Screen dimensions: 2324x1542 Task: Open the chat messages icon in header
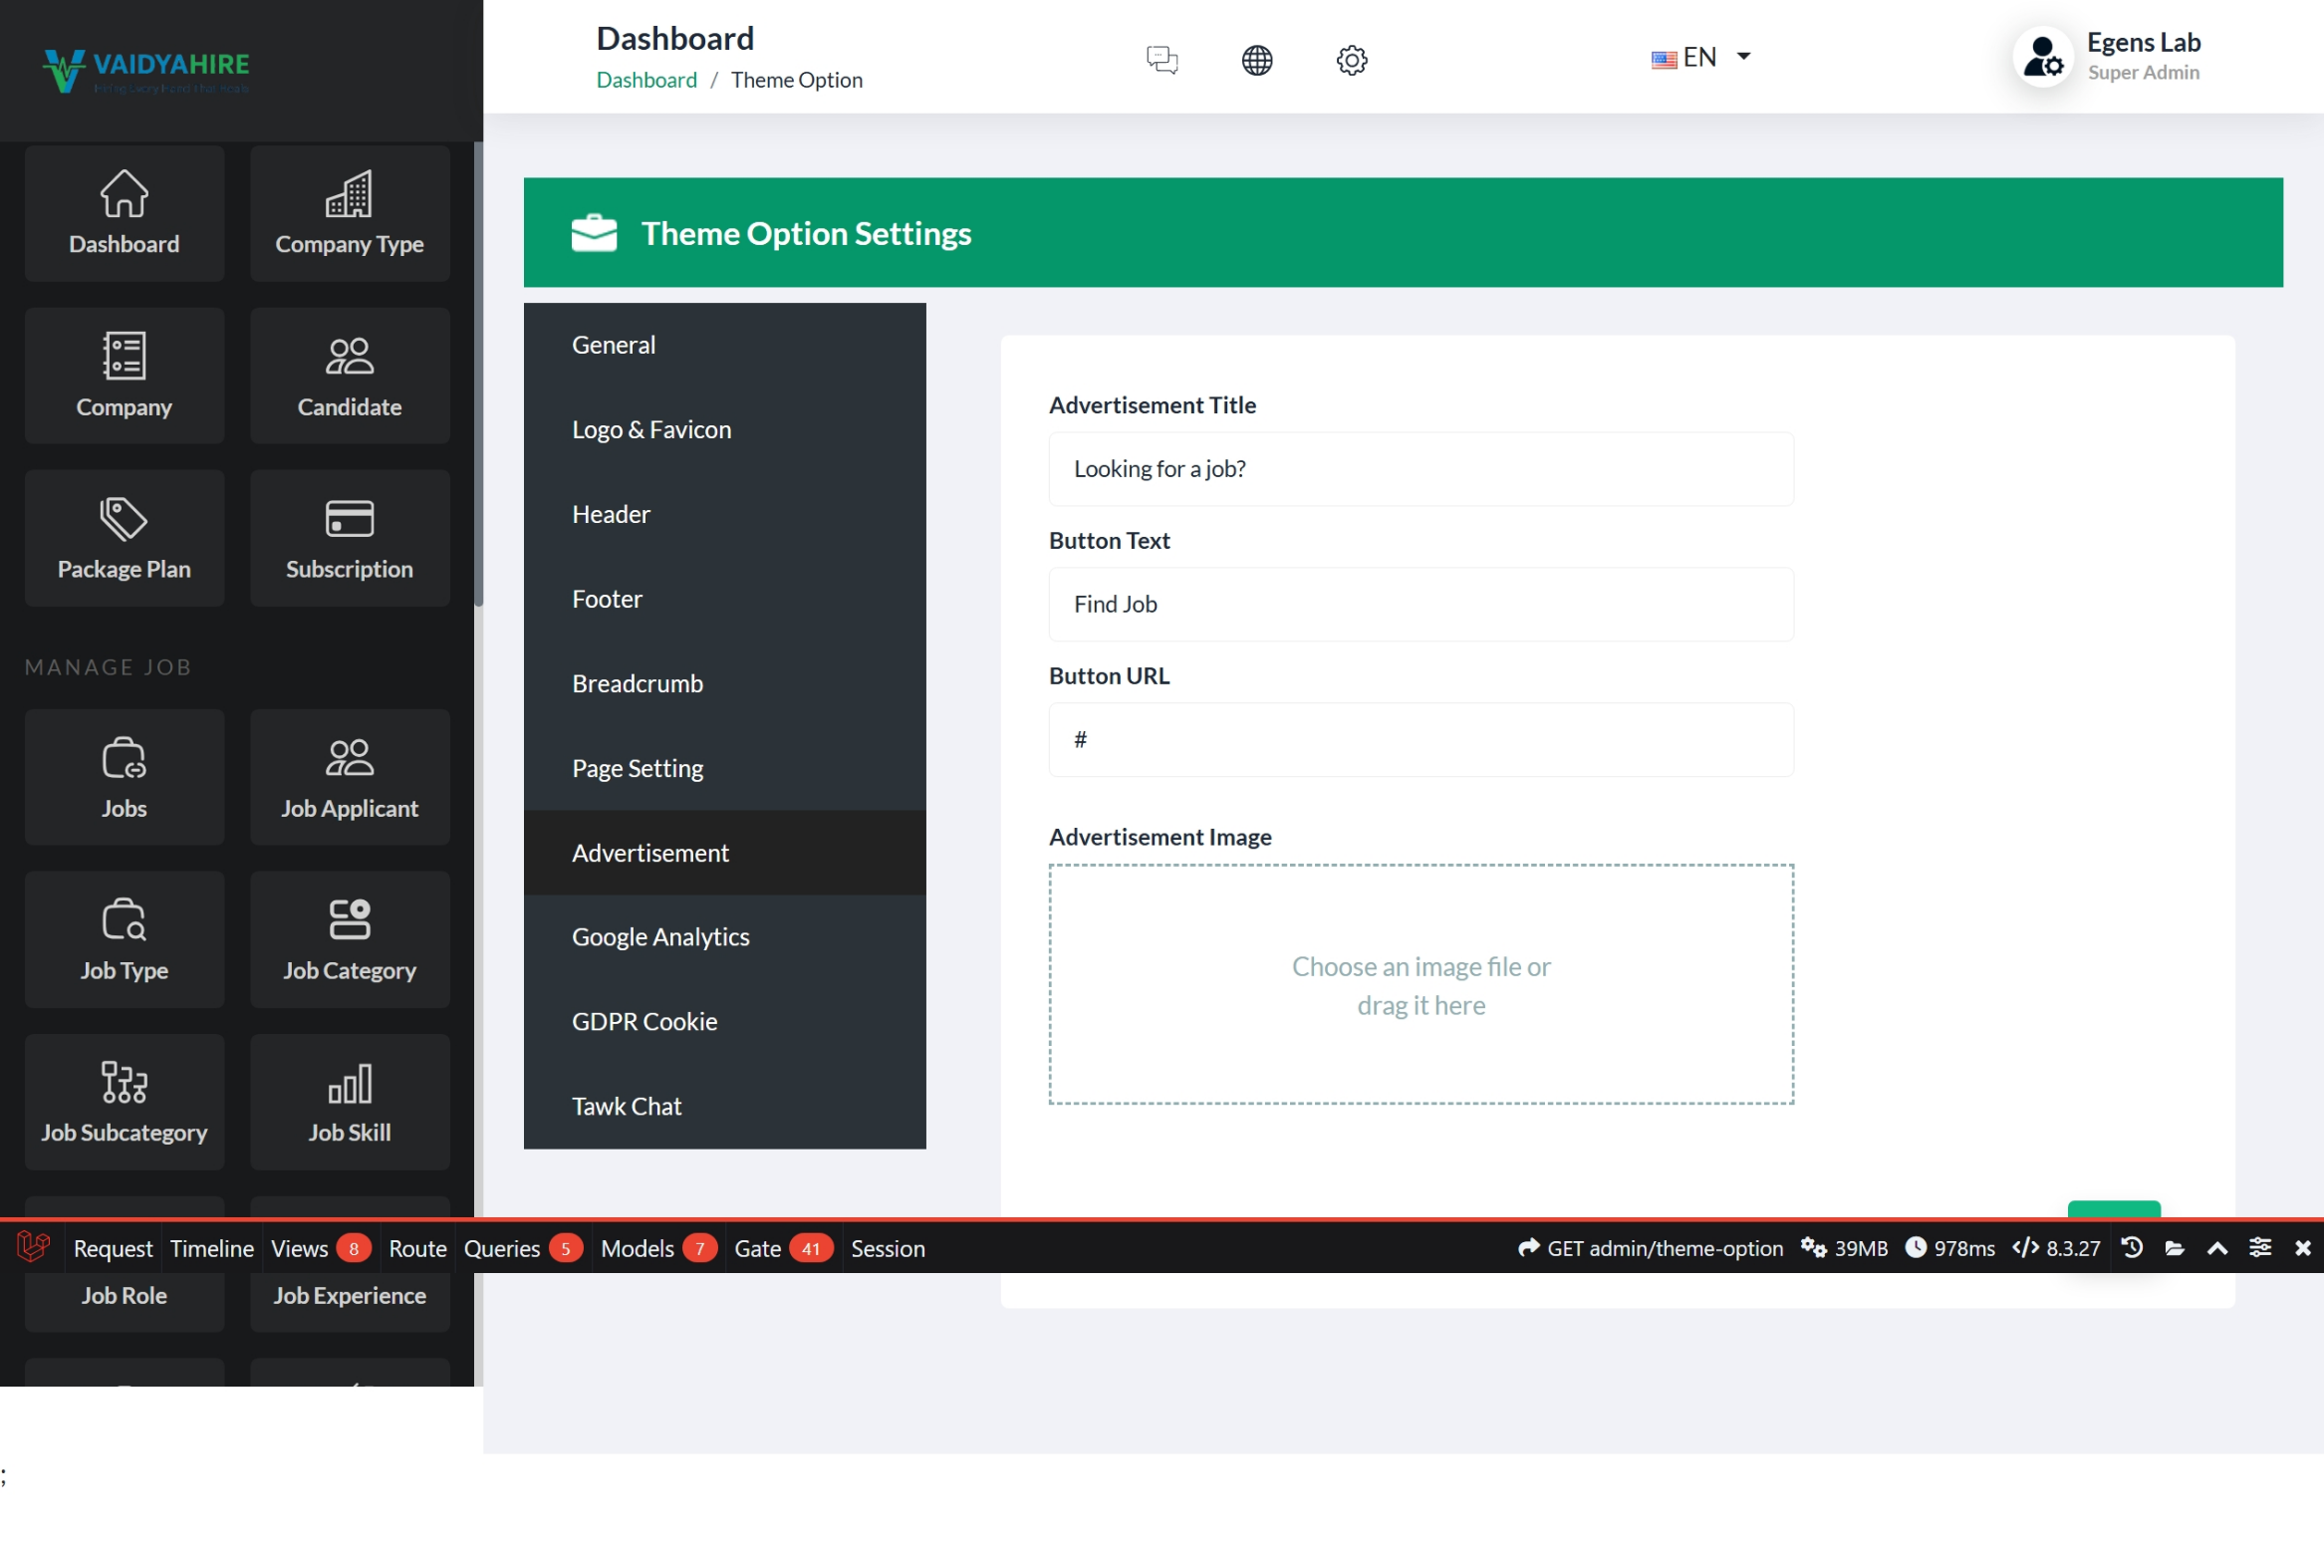click(x=1162, y=60)
